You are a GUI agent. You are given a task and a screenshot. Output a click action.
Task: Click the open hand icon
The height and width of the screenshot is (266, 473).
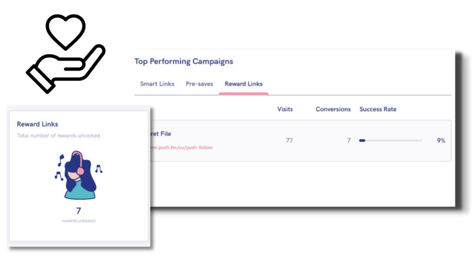tap(65, 69)
